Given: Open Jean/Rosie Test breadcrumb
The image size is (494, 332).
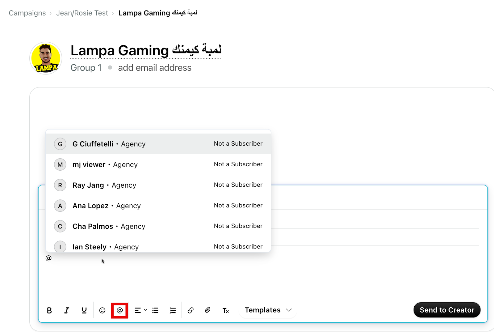Looking at the screenshot, I should [x=82, y=13].
